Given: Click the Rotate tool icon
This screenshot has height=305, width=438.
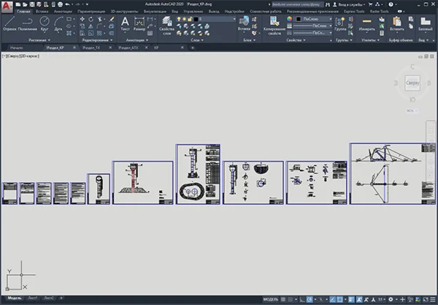Looking at the screenshot, I should 91,19.
